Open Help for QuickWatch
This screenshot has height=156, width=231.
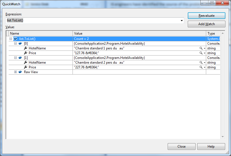[x=211, y=147]
